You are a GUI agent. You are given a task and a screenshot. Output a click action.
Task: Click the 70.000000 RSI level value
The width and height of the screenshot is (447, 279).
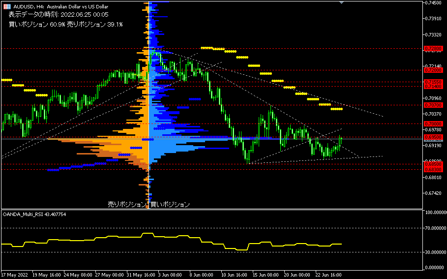436,228
